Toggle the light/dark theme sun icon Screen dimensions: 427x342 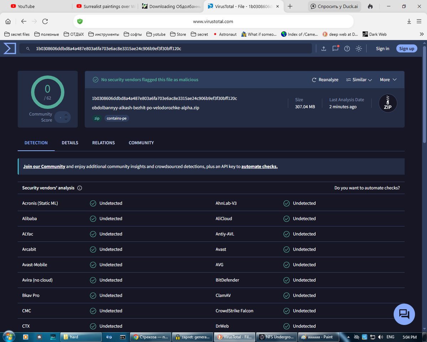pos(359,48)
